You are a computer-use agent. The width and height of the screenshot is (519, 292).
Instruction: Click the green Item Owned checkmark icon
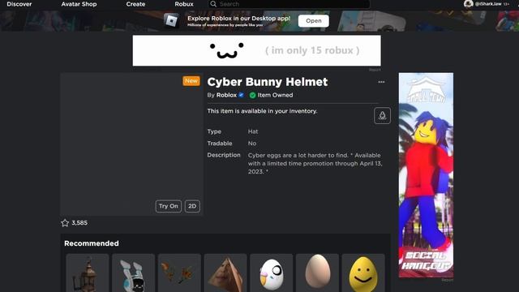click(252, 96)
